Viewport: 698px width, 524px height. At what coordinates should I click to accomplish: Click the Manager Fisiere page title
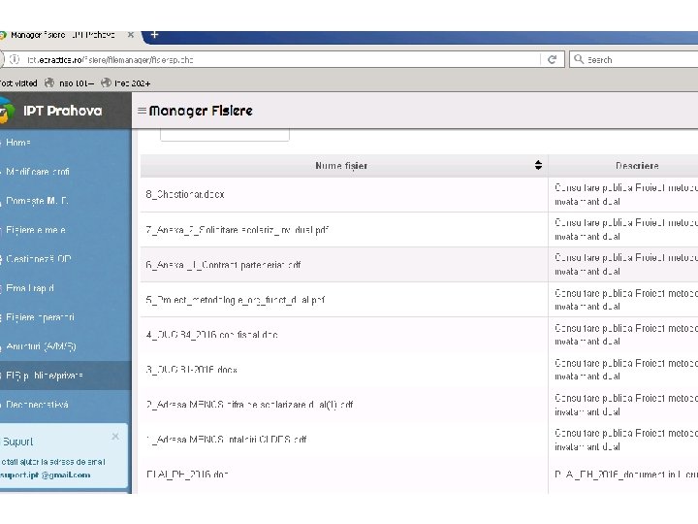(201, 111)
